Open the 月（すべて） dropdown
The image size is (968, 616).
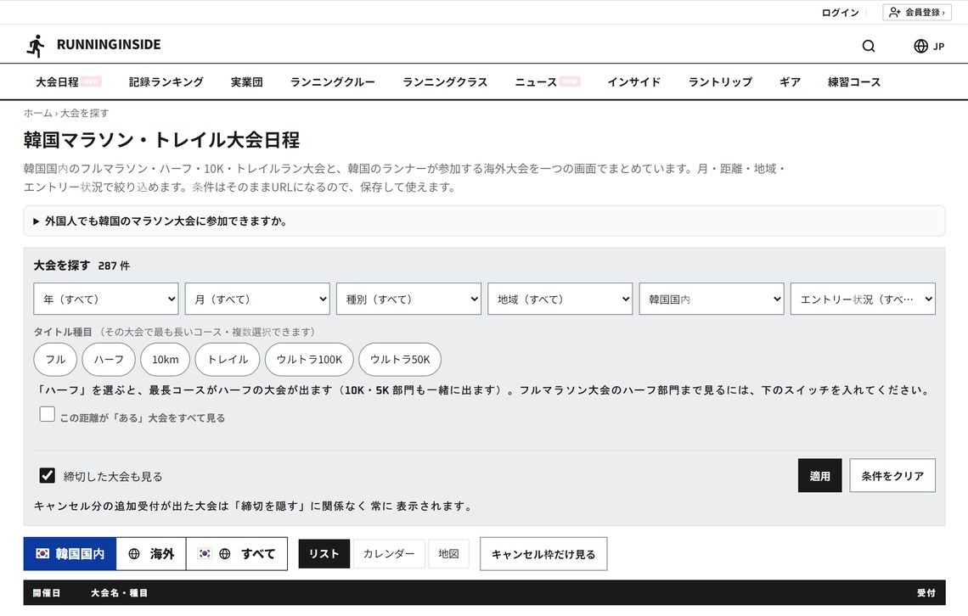click(257, 299)
